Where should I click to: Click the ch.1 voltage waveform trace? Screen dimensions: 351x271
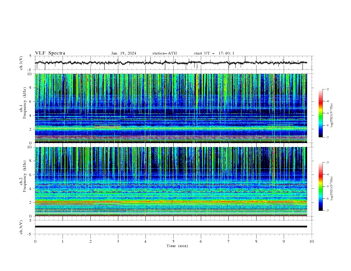coord(171,63)
